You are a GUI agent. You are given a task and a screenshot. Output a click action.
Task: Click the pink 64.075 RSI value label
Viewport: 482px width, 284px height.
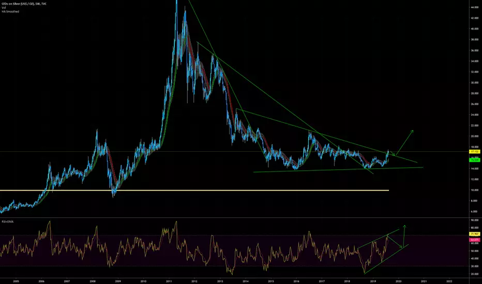(x=474, y=240)
